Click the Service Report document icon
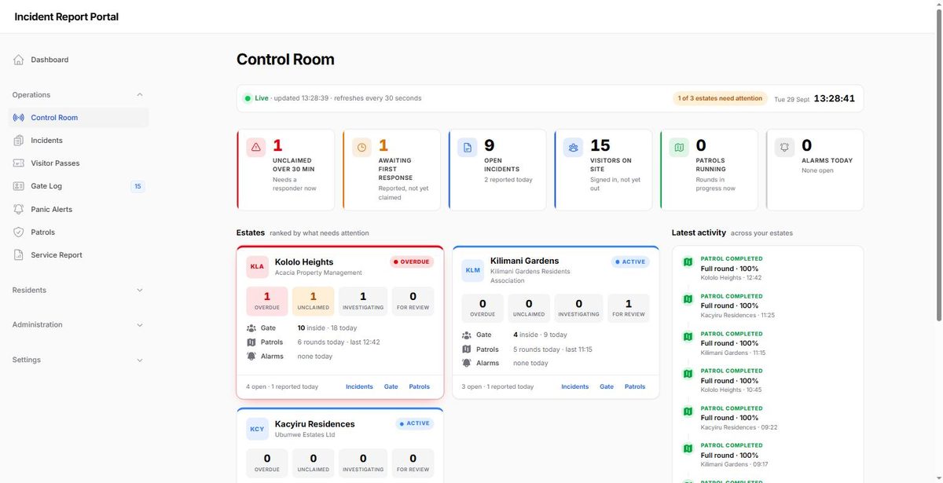 tap(19, 255)
